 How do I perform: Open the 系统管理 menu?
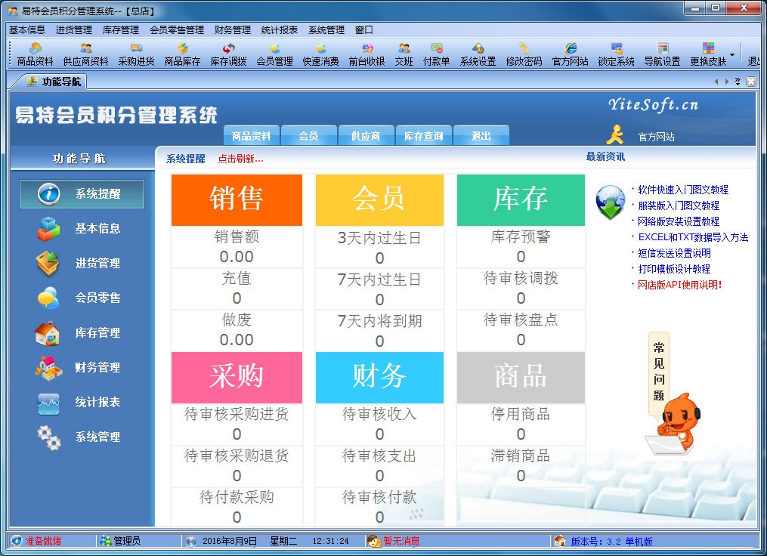(326, 29)
